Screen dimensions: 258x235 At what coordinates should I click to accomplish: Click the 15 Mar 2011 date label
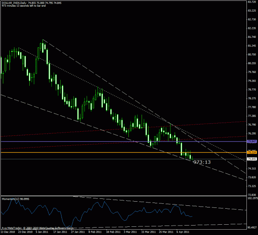pyautogui.click(x=149, y=232)
